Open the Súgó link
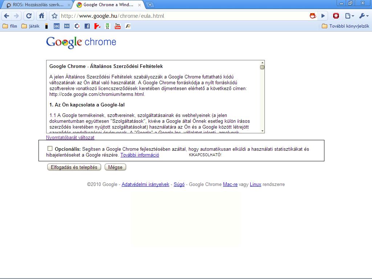Viewport: 372px width, 279px height. [179, 184]
